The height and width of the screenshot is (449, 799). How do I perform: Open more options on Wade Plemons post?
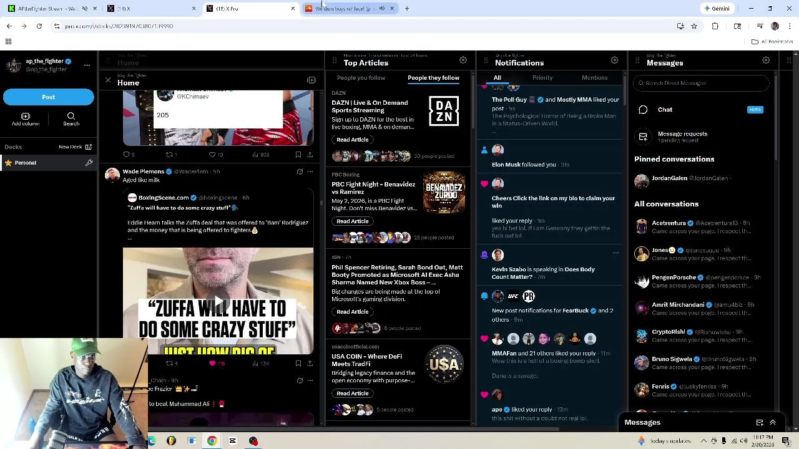point(310,171)
